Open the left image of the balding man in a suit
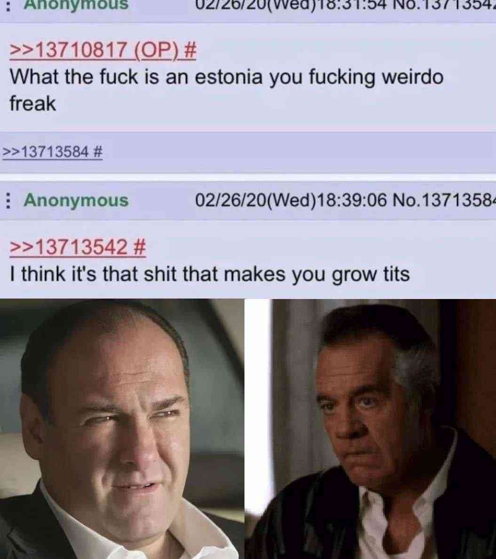This screenshot has width=496, height=559. click(x=122, y=429)
